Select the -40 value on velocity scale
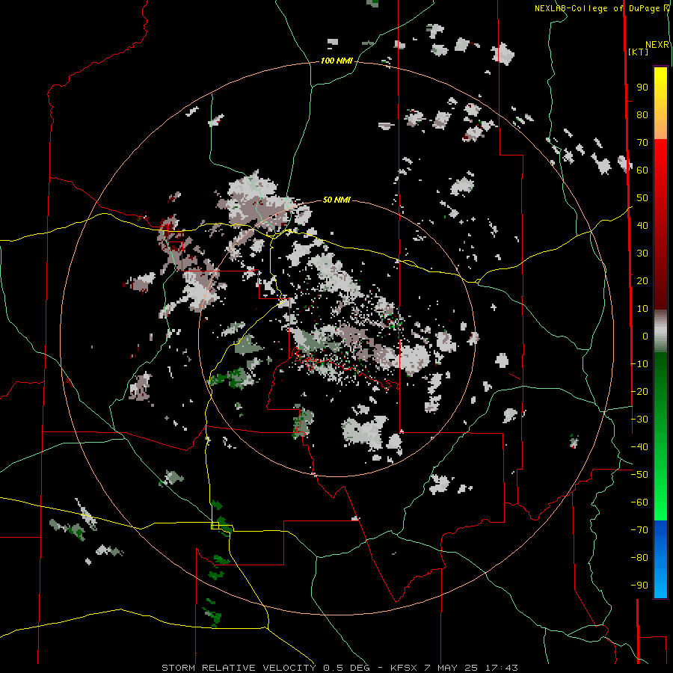The width and height of the screenshot is (673, 673). pos(639,447)
